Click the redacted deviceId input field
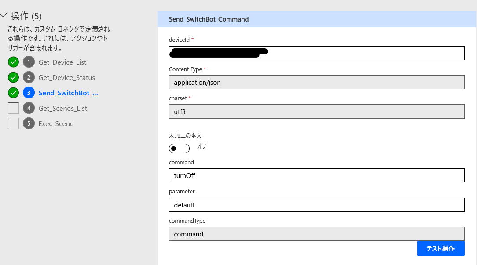Image resolution: width=477 pixels, height=265 pixels. pos(317,53)
